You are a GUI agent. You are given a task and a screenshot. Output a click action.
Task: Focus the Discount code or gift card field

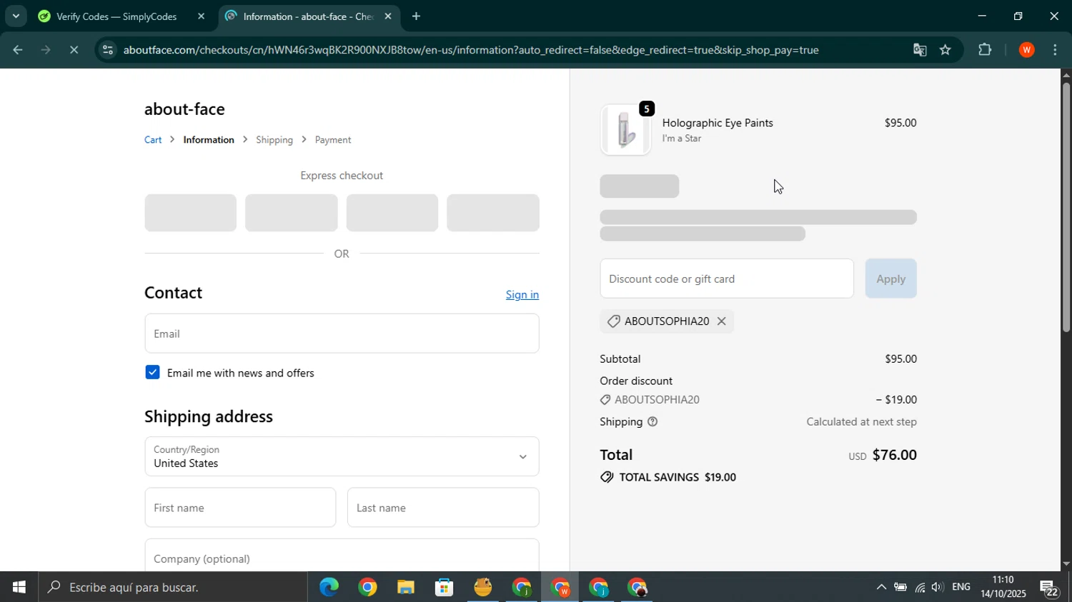[727, 279]
